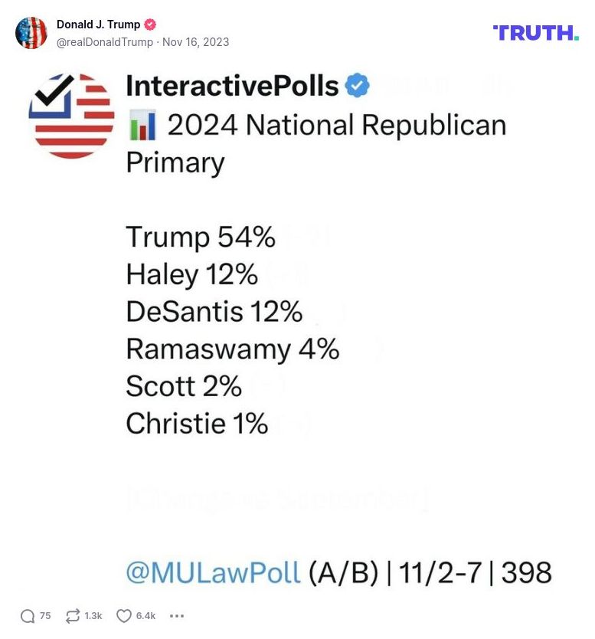This screenshot has width=595, height=639.
Task: Click Donald J. Trump's red verified badge
Action: pos(151,24)
